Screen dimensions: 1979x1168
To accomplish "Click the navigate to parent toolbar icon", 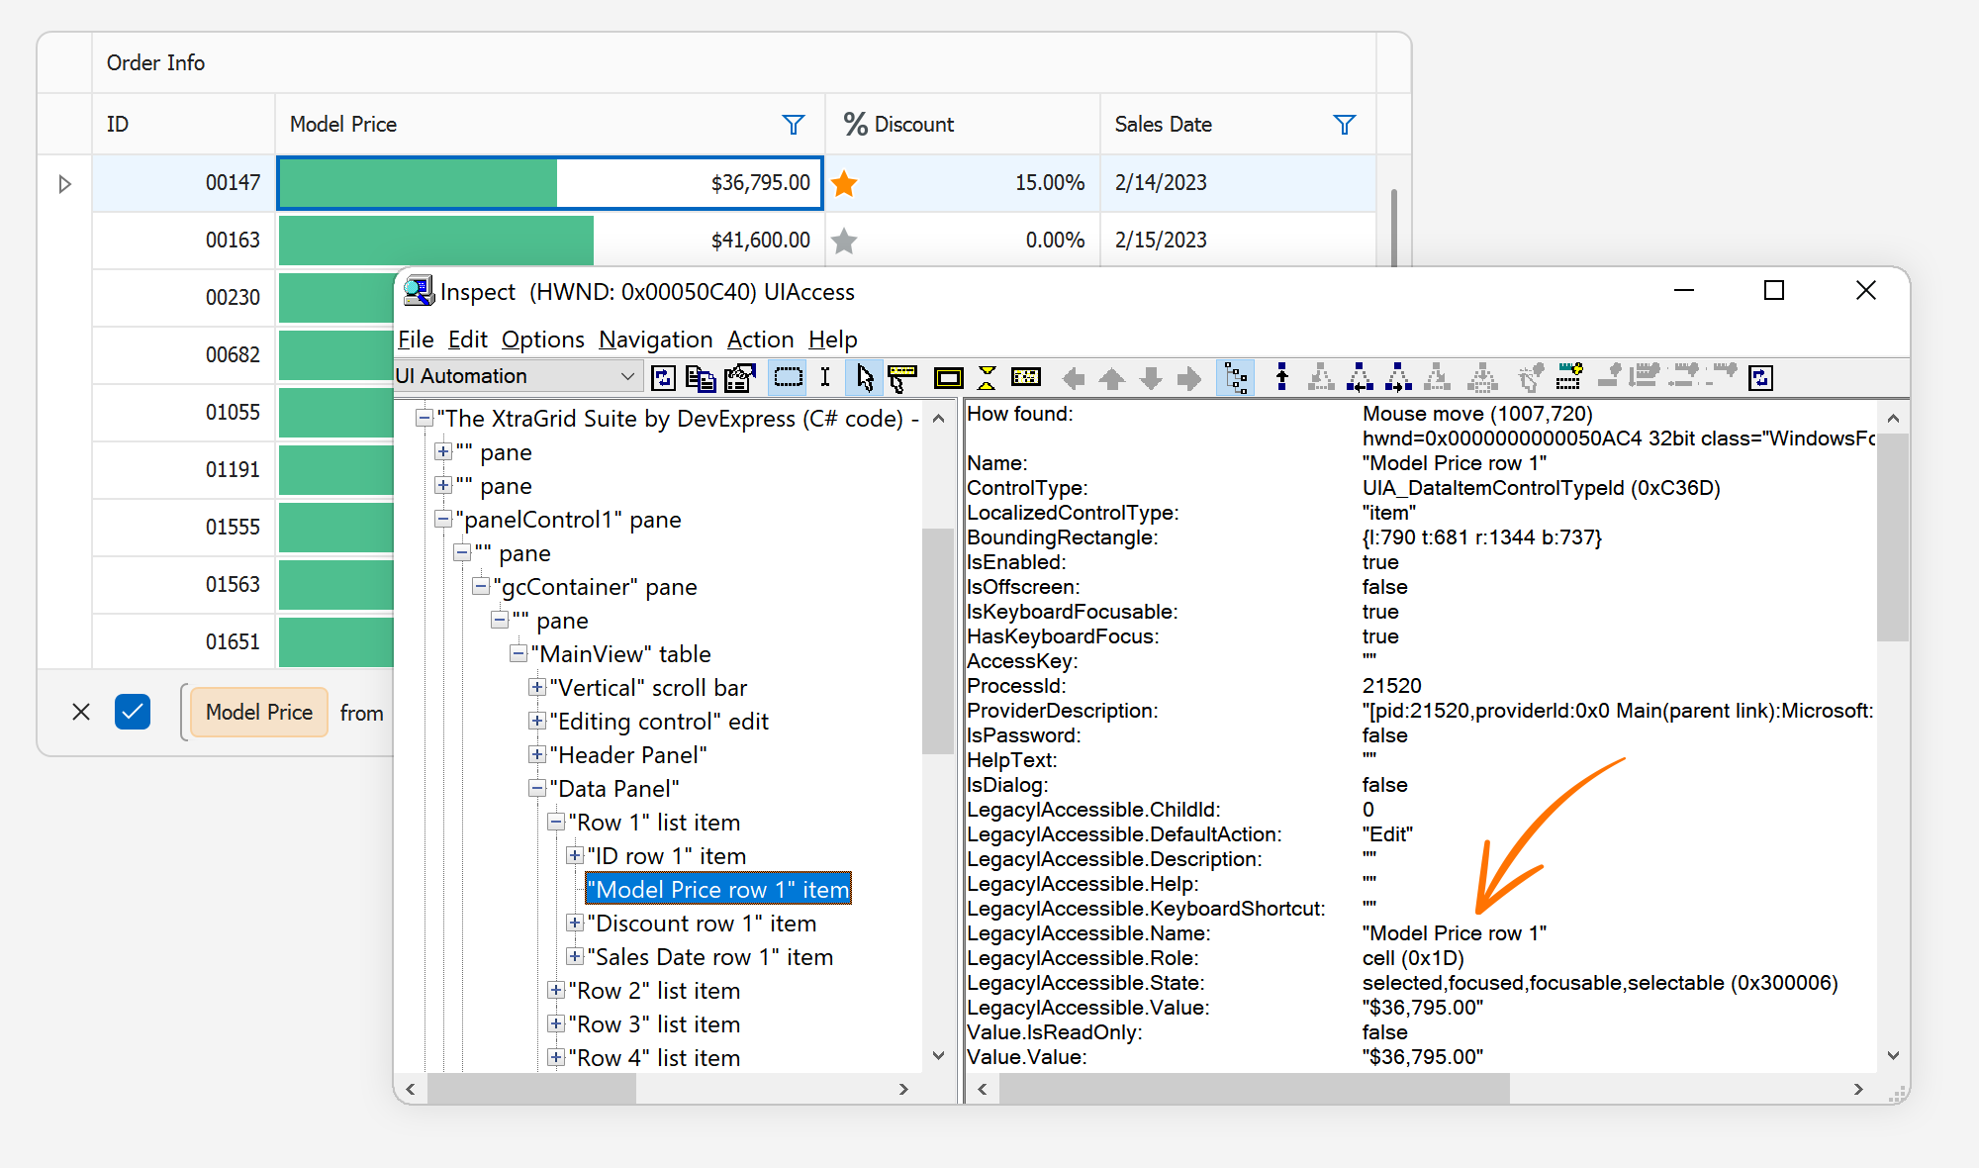I will (1281, 377).
